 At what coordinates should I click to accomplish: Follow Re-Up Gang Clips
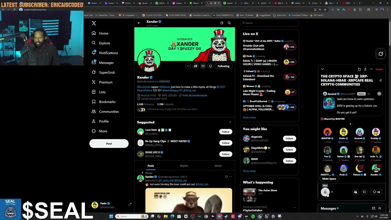coord(225,143)
